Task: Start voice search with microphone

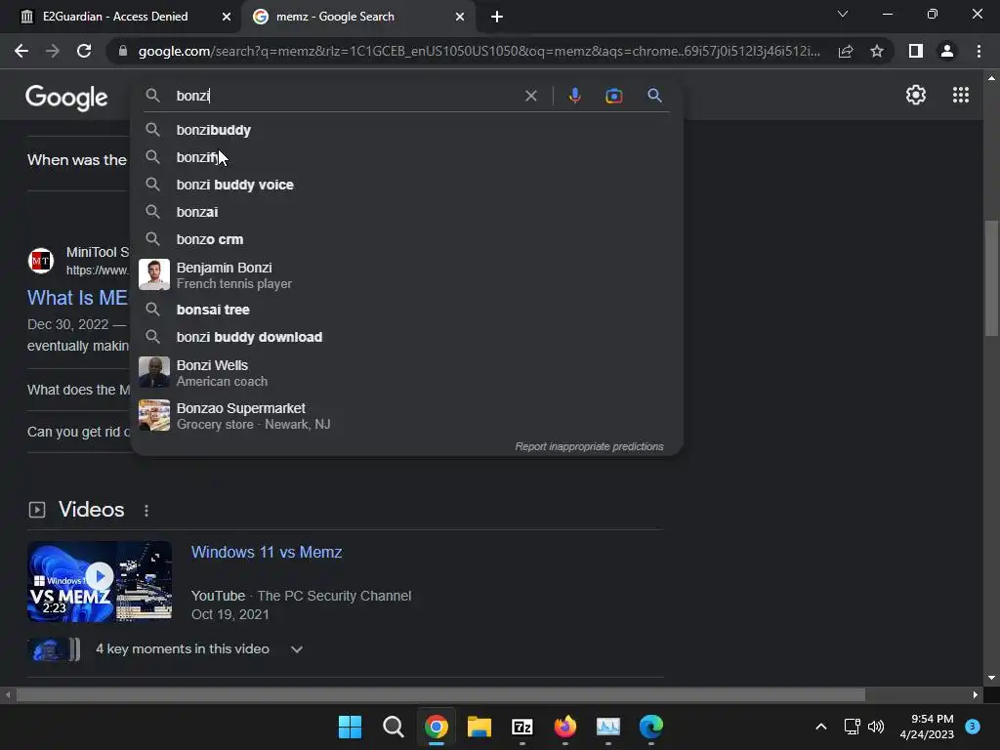Action: pos(574,96)
